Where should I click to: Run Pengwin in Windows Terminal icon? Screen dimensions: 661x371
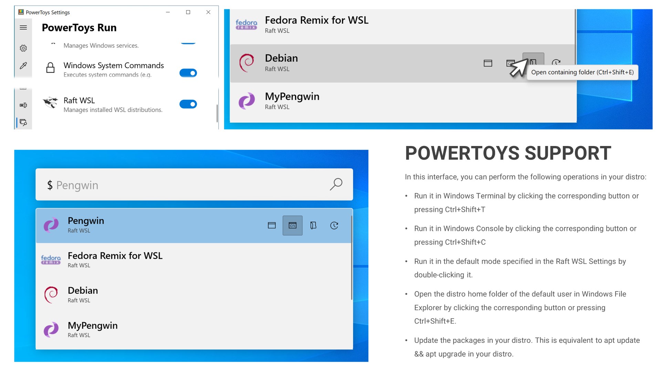(x=272, y=225)
